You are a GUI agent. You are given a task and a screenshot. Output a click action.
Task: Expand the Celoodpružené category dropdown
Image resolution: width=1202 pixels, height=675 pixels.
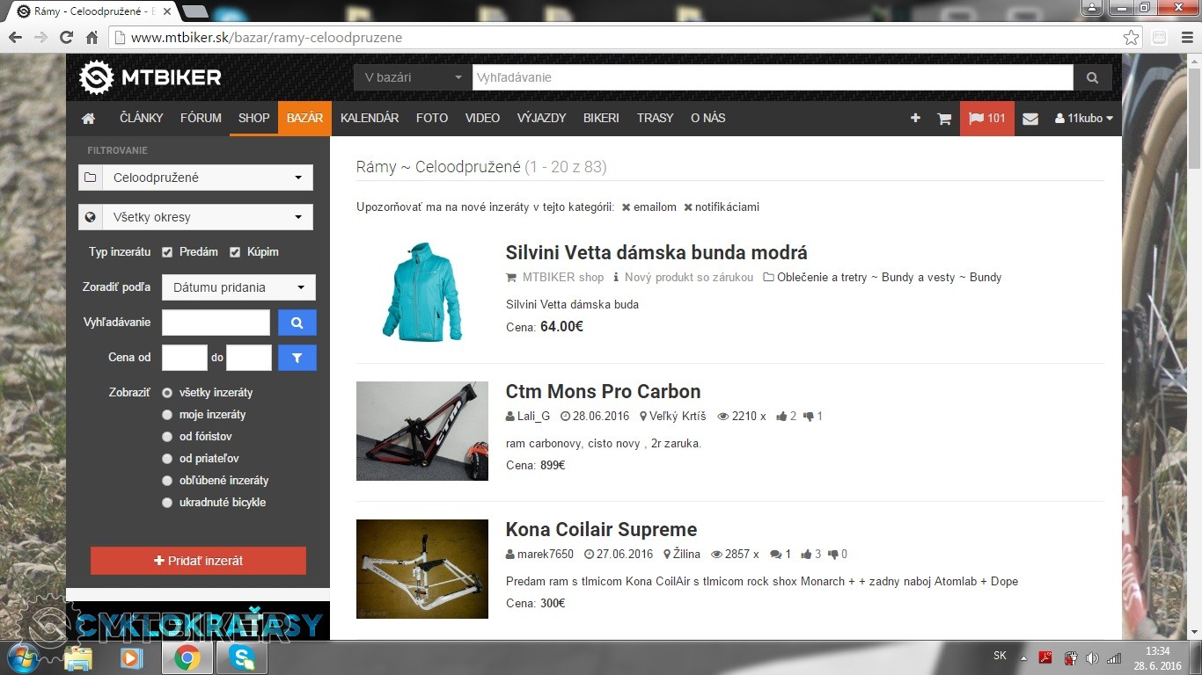click(x=195, y=178)
